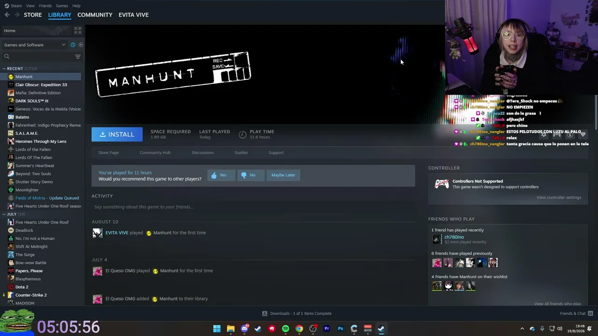
Task: Open OBS Studio from taskbar
Action: 313,329
